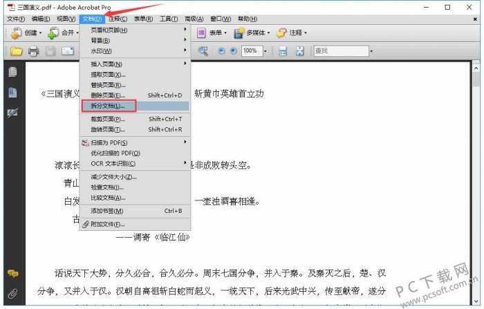Click the open folder icon in the toolbar
Viewport: 484px width, 309px height.
(17, 51)
